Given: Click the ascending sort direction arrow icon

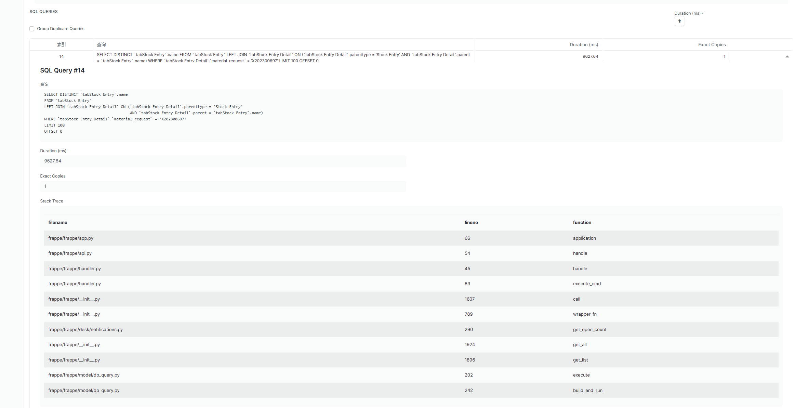Looking at the screenshot, I should [679, 21].
